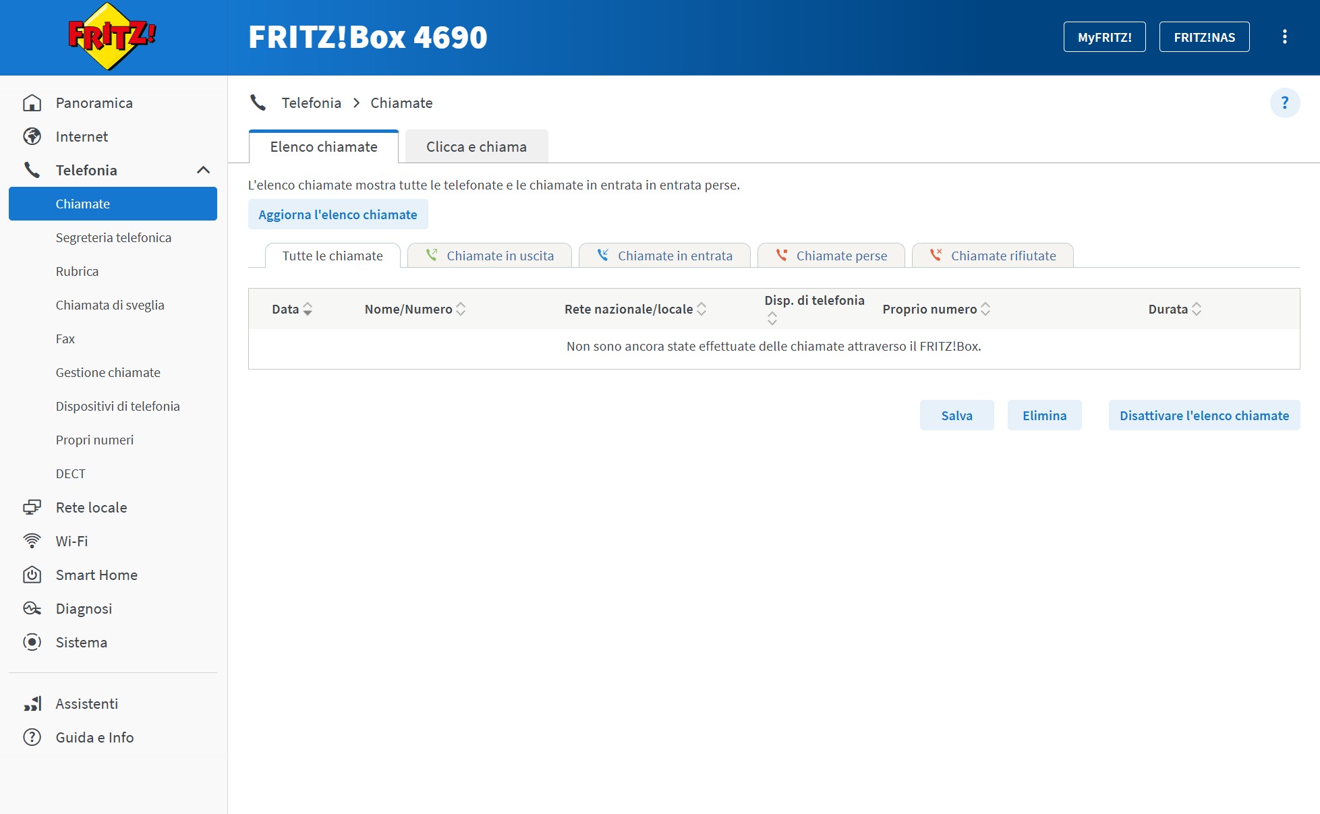
Task: Click the Panoramica house icon
Action: tap(32, 103)
